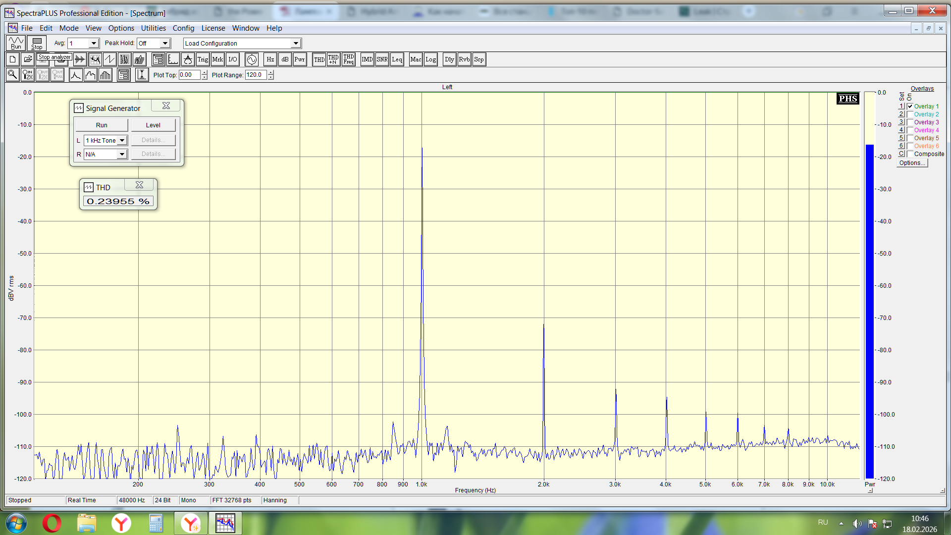The height and width of the screenshot is (535, 951).
Task: Click the Zoom In 2X icon
Action: 28,75
